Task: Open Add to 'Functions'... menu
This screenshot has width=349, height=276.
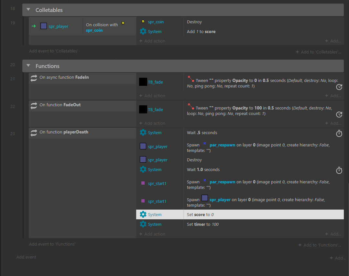Action: click(x=320, y=245)
